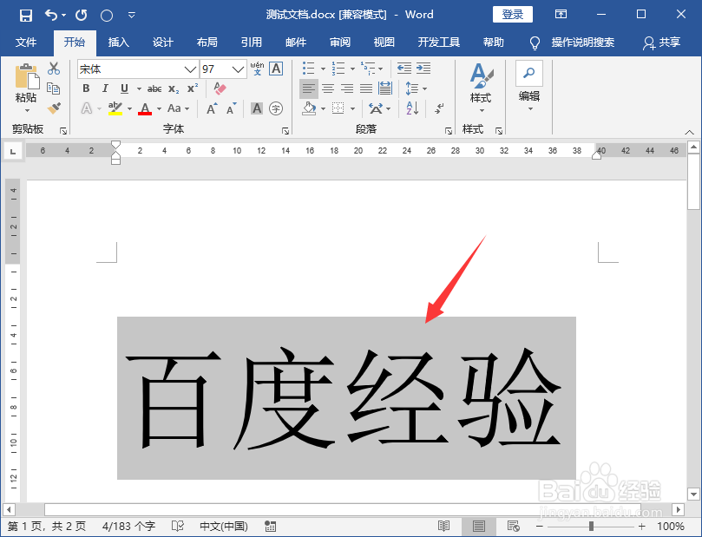Click the spelling proofing icon in the status bar
Viewport: 702px width, 537px height.
(178, 526)
